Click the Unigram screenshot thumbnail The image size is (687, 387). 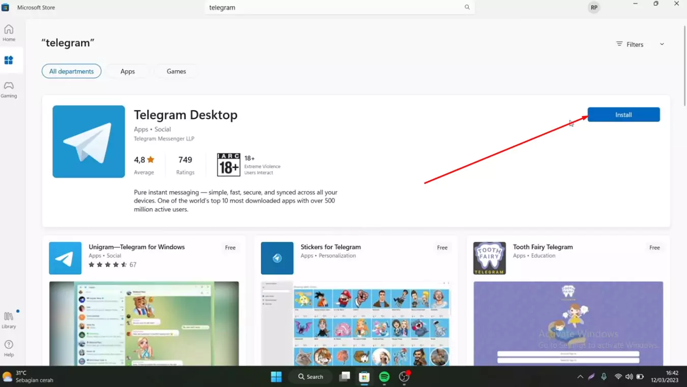point(144,323)
